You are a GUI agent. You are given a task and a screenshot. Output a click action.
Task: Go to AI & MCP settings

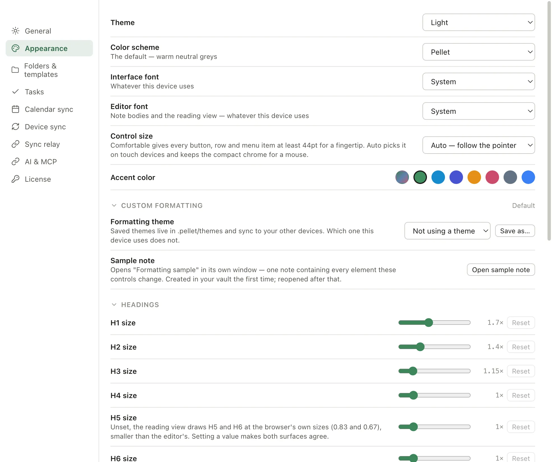[x=49, y=162]
